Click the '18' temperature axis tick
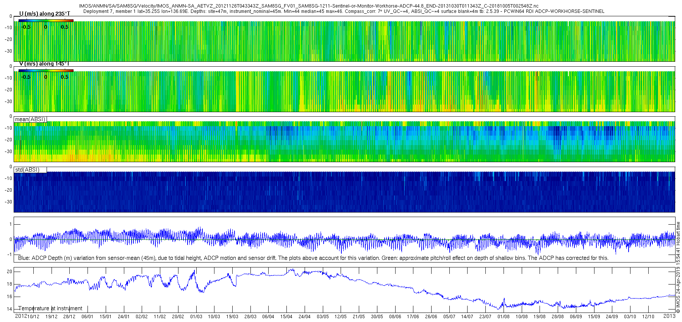Viewport: 682px width, 322px height. tap(9, 284)
